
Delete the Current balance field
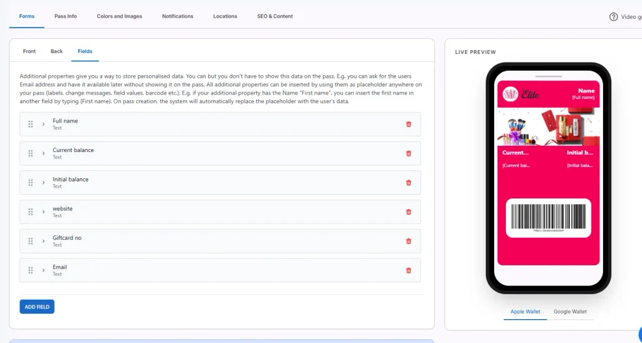tap(408, 153)
